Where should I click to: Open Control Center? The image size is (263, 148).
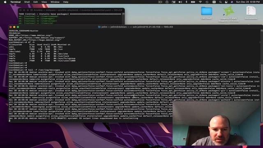(x=226, y=2)
